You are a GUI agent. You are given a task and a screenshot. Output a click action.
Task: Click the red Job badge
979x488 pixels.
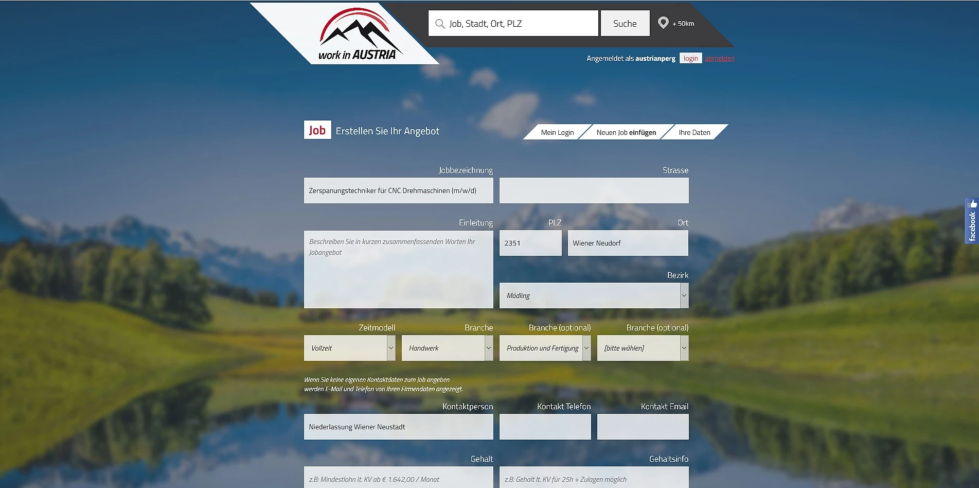pos(317,130)
